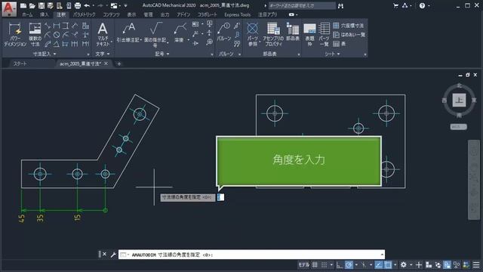This screenshot has height=272, width=483.
Task: Select the 面の指示記号 surface texture tool
Action: [155, 35]
